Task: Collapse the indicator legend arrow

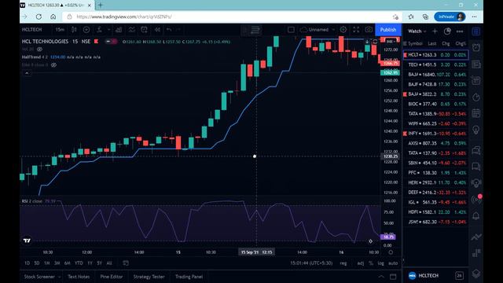Action: [x=27, y=73]
